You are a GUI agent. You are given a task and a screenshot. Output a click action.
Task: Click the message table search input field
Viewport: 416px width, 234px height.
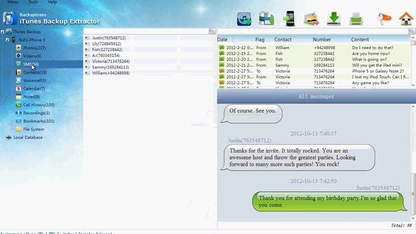313,32
